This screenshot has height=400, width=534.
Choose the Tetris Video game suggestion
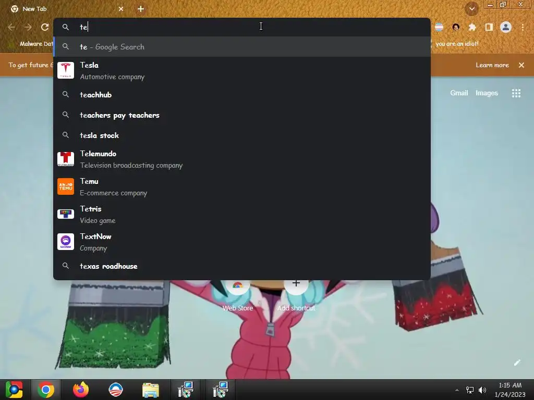coord(242,214)
